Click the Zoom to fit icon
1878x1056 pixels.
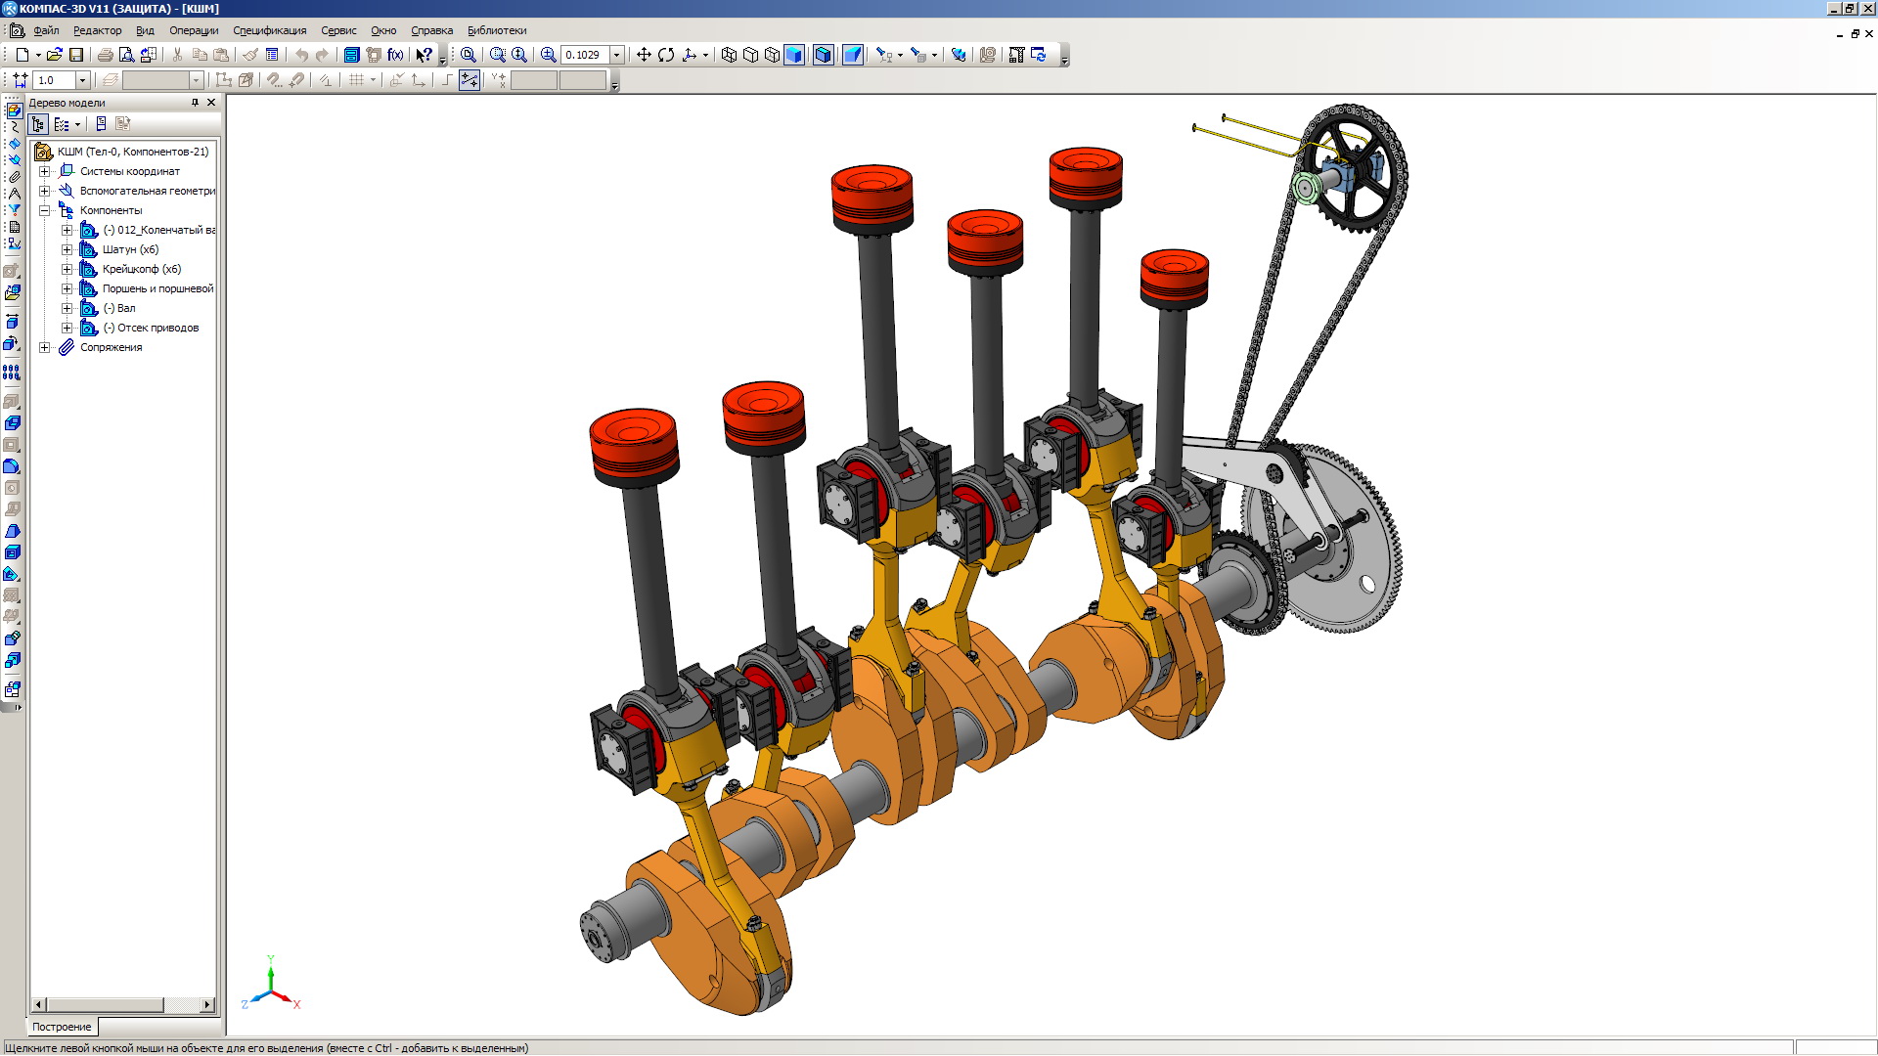(x=469, y=55)
